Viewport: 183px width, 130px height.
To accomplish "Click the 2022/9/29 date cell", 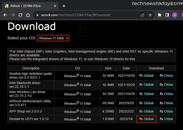I will pyautogui.click(x=126, y=103).
